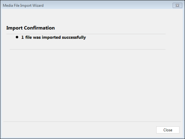Click the word 'imported' in the status line
The width and height of the screenshot is (185, 139).
click(x=51, y=37)
